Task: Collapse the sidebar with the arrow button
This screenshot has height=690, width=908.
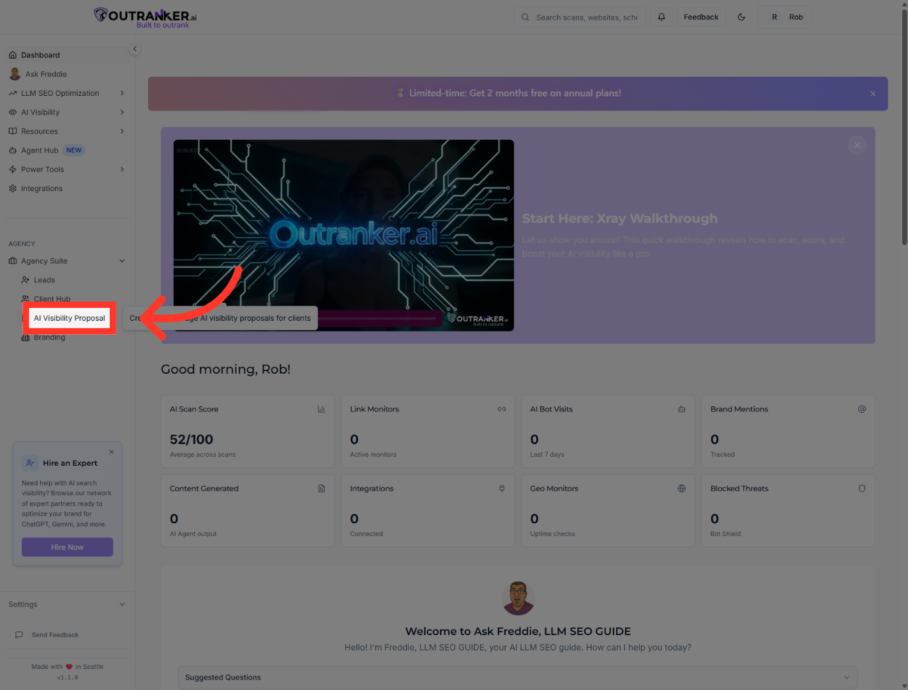Action: tap(135, 49)
